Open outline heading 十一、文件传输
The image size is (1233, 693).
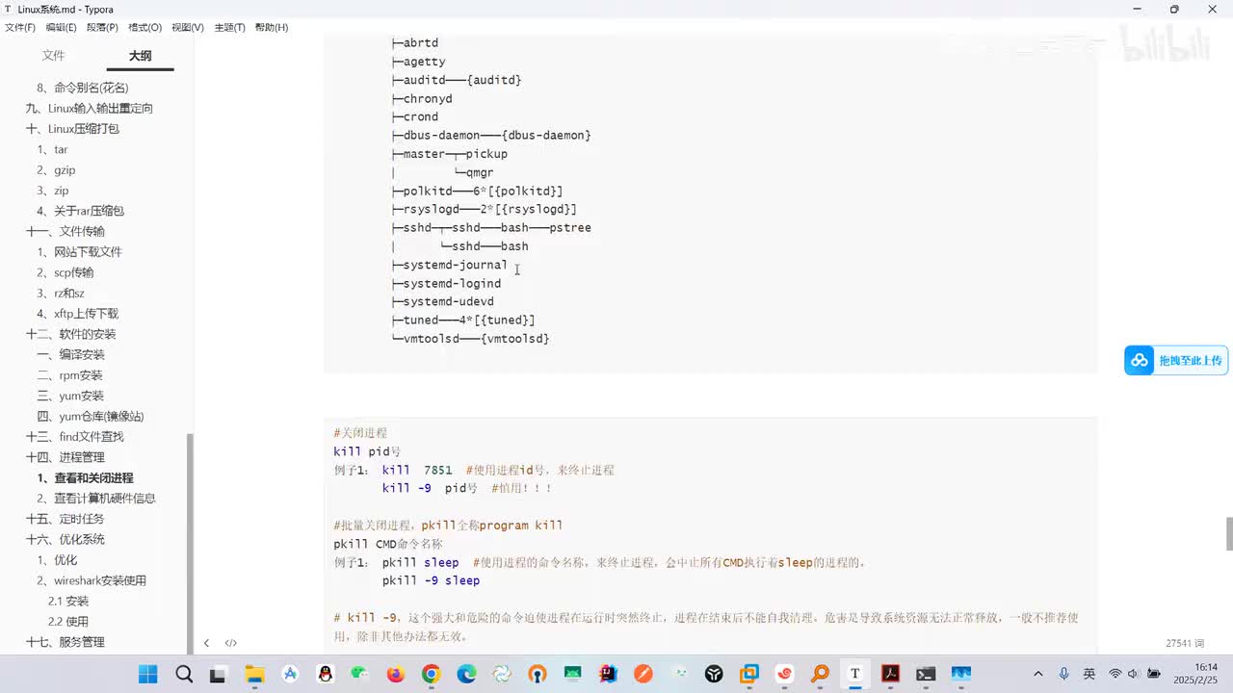point(65,231)
